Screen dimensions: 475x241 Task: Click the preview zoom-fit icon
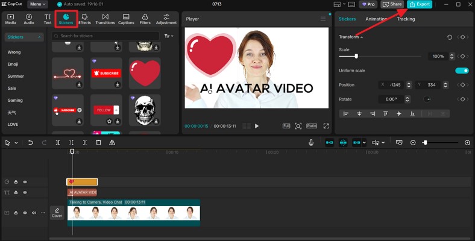(298, 126)
